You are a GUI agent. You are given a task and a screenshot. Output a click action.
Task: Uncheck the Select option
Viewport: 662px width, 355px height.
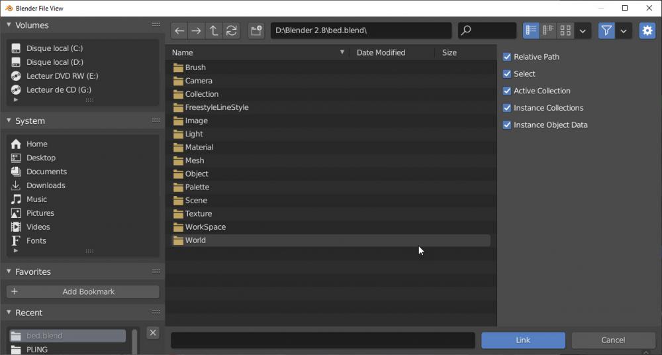[507, 74]
